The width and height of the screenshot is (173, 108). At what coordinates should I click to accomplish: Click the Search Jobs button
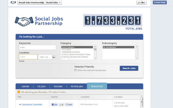coord(129,68)
